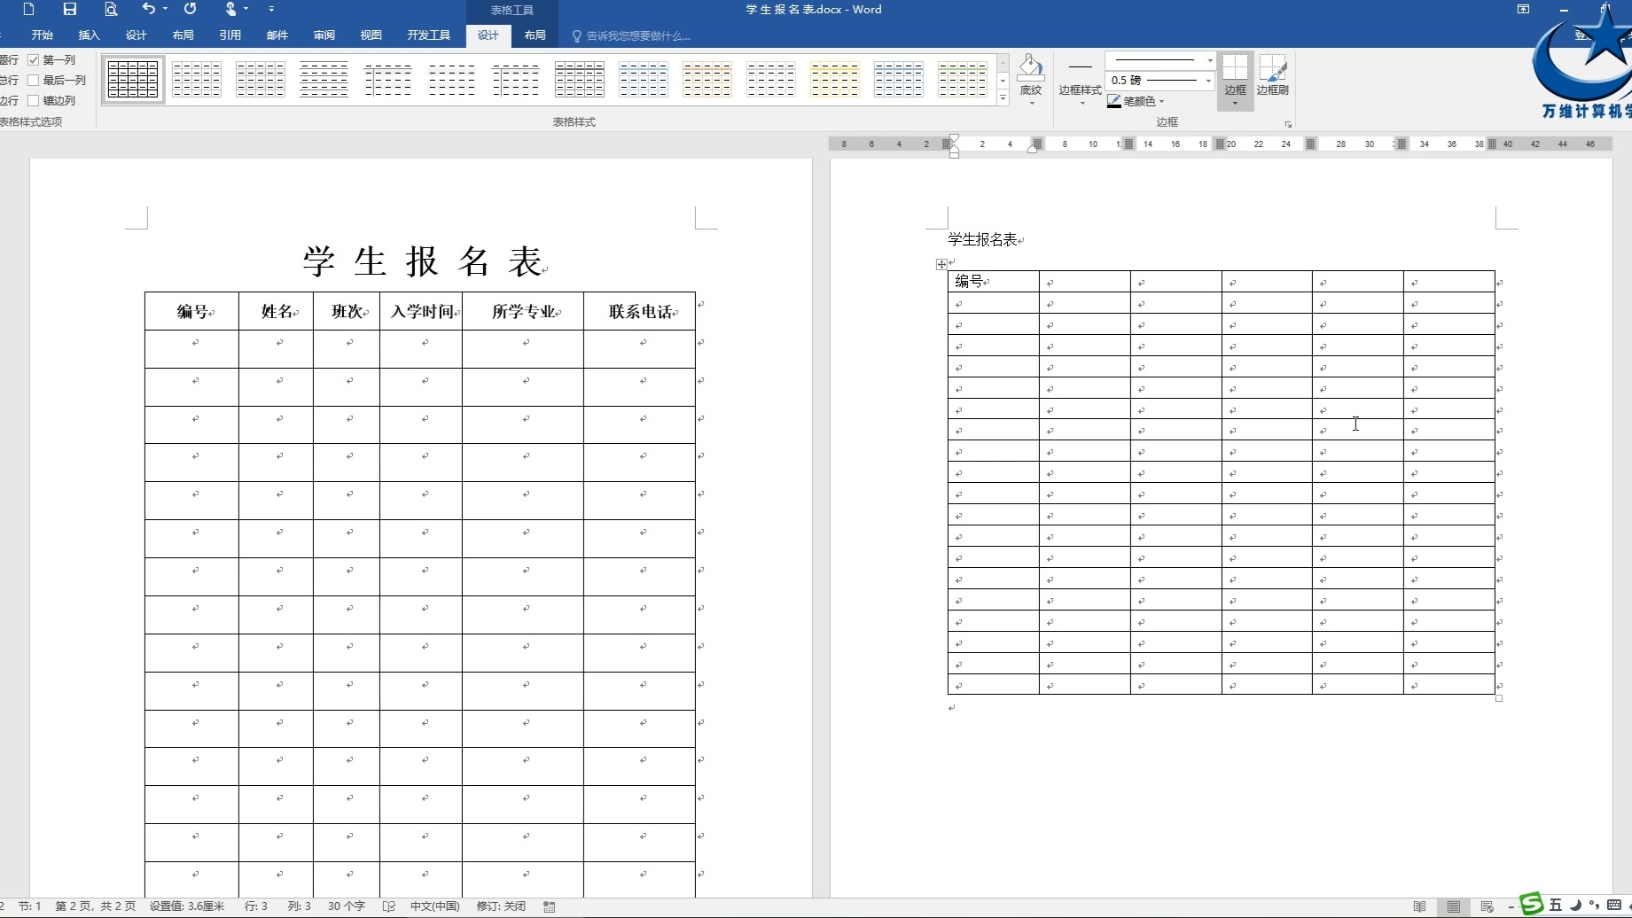
Task: Click the table resize handle at bottom-right
Action: 1499,698
